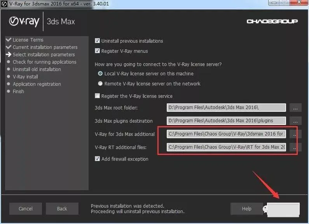Click the license server question text

[158, 64]
